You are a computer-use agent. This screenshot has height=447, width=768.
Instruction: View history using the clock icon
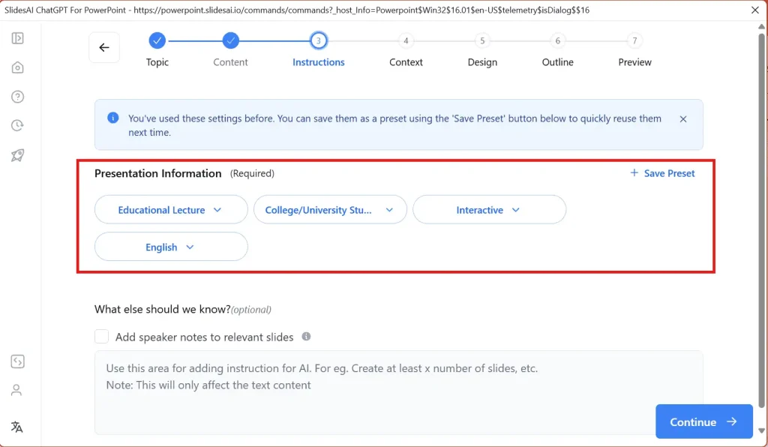(x=17, y=125)
